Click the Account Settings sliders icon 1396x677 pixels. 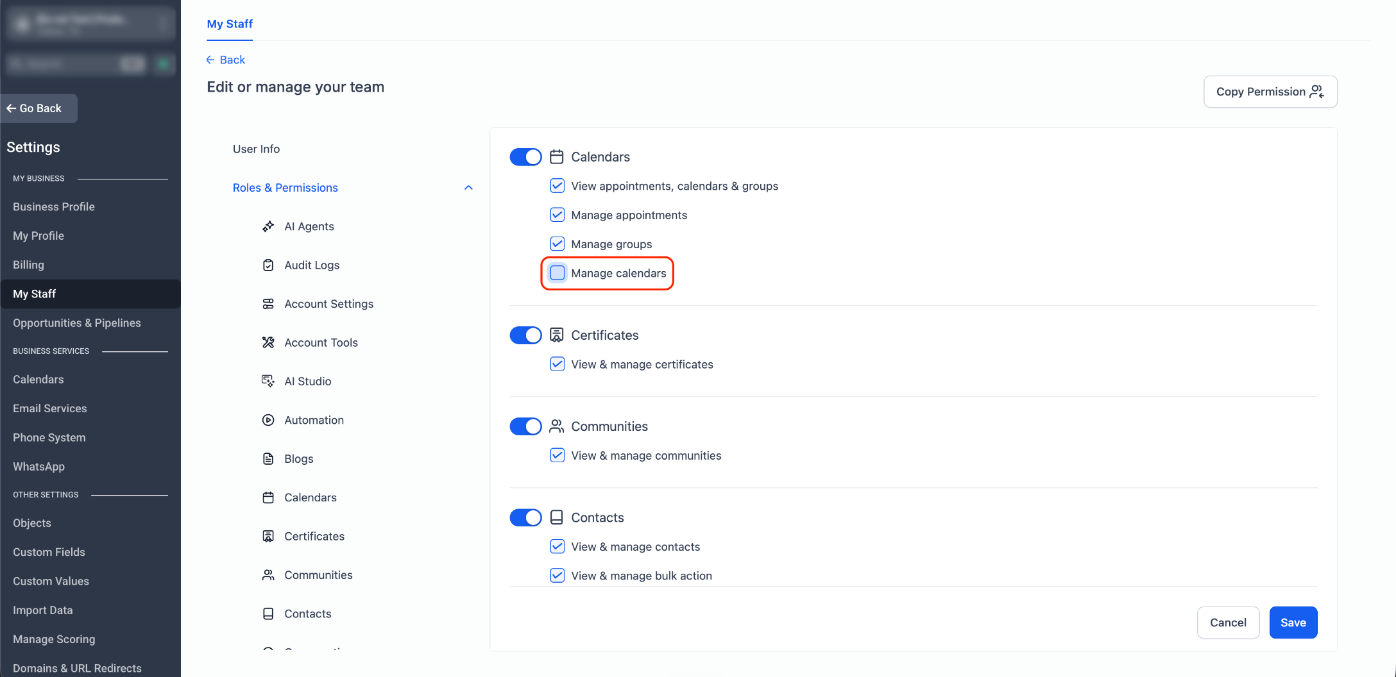pos(268,304)
